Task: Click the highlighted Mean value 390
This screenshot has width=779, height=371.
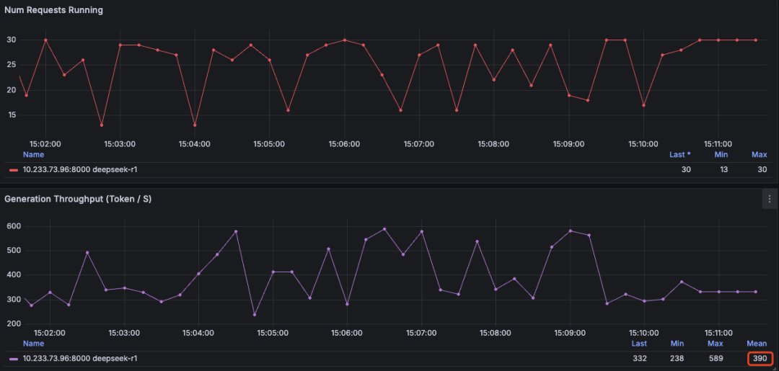Action: [759, 359]
